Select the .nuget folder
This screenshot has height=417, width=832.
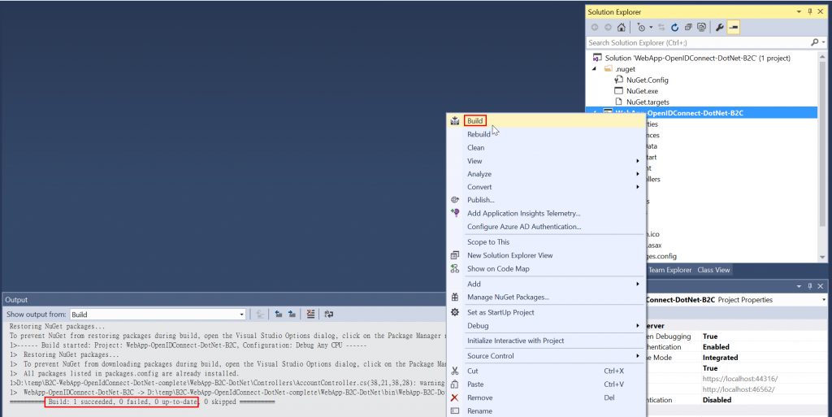(625, 69)
